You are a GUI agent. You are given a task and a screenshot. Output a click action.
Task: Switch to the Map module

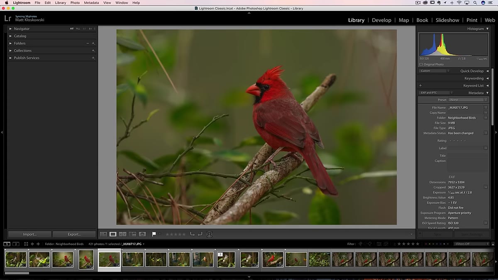(404, 20)
